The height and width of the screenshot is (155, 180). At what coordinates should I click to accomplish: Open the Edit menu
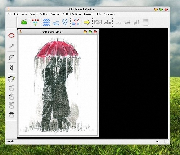pyautogui.click(x=16, y=14)
